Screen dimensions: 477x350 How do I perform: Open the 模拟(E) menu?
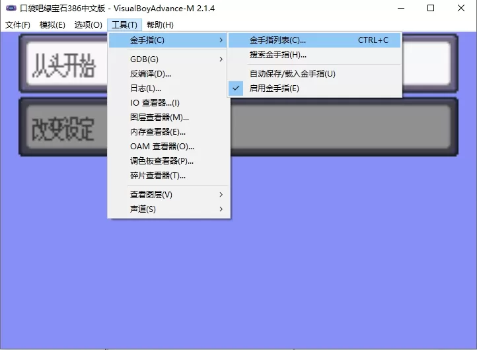click(x=52, y=25)
